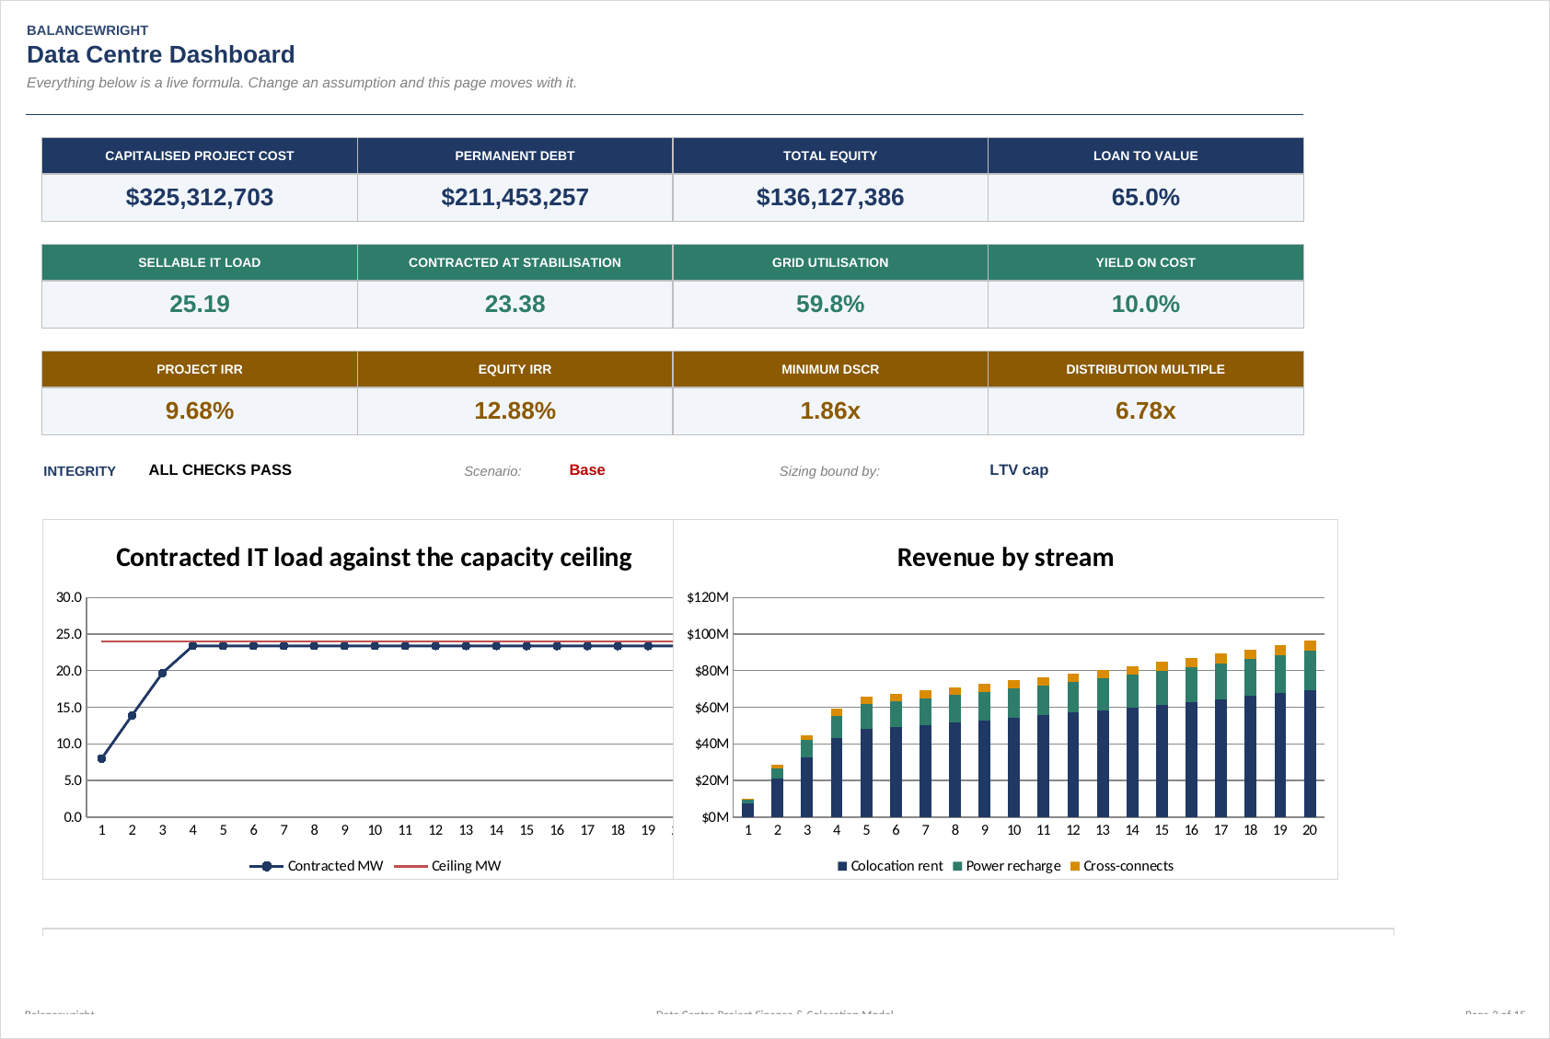Select the Permanent Debt value cell
The image size is (1550, 1039).
(515, 197)
